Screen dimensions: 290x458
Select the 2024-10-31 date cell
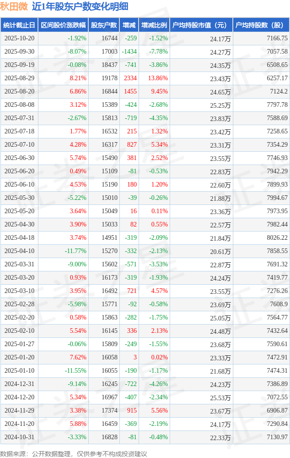point(19,437)
